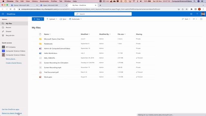Click Create shared library link
The width and height of the screenshot is (206, 116).
point(14,63)
